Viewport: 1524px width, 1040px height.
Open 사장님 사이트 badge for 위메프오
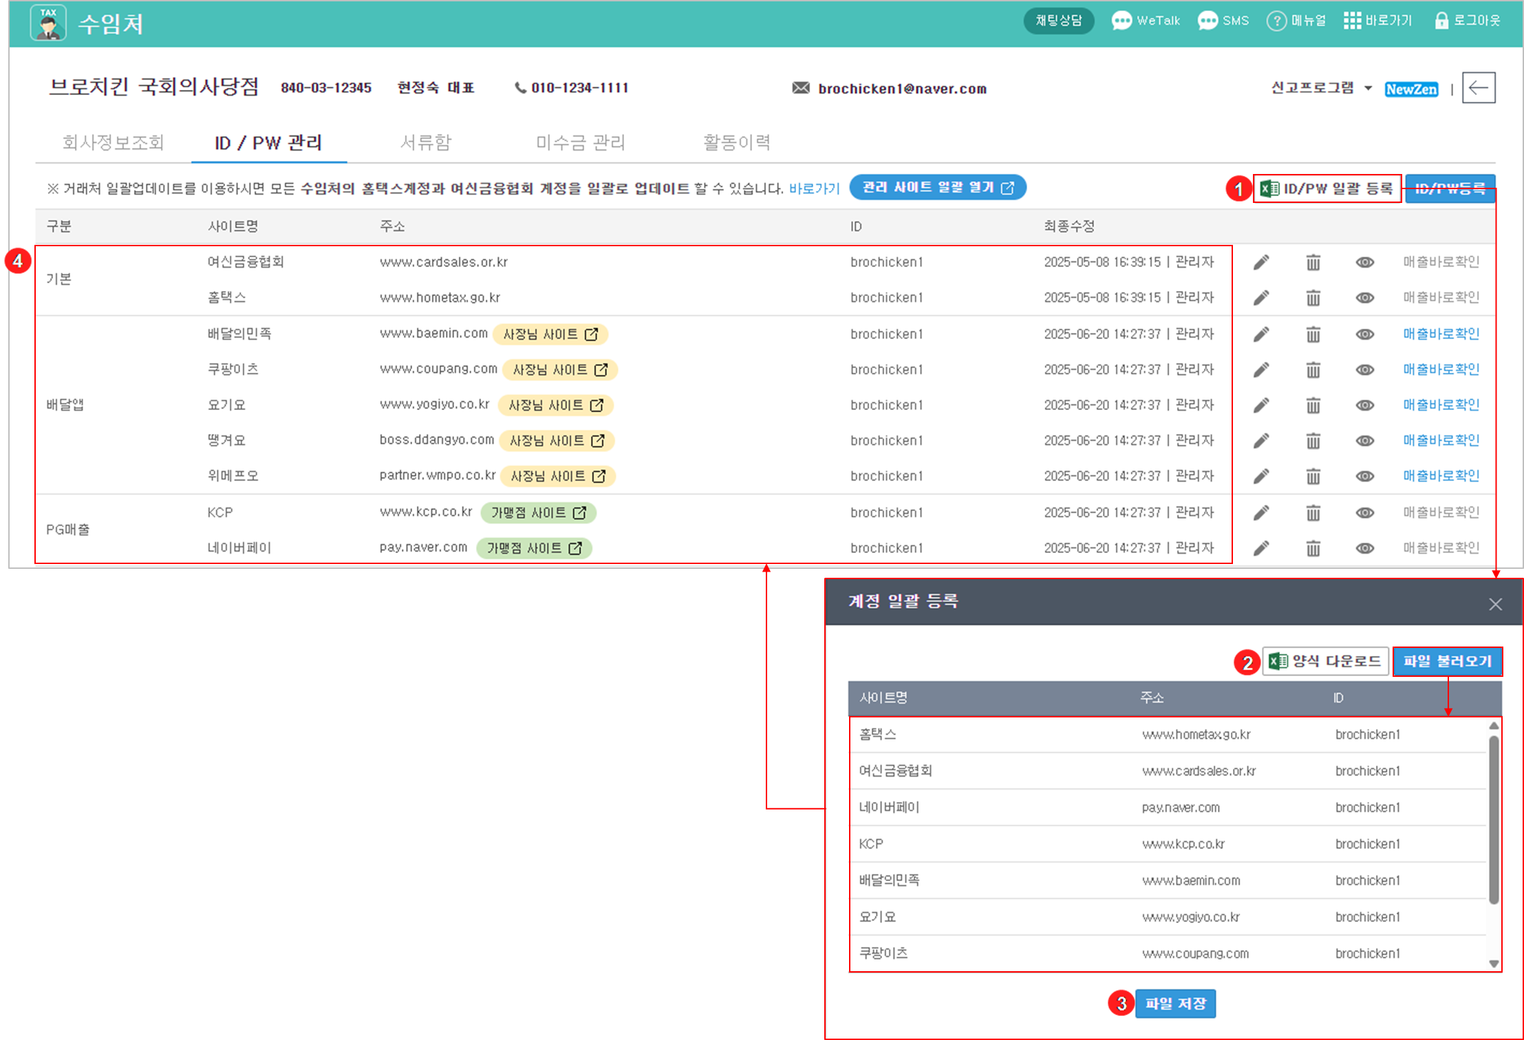coord(557,476)
